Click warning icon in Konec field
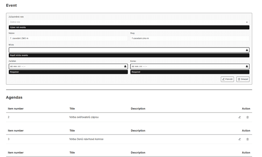 pos(247,66)
